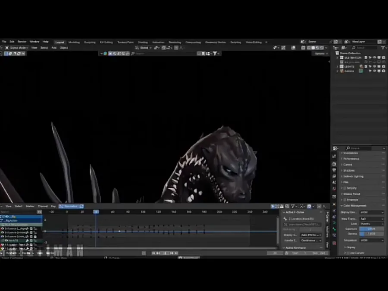
Task: Hide the Camera with its eye icon
Action: coord(375,71)
